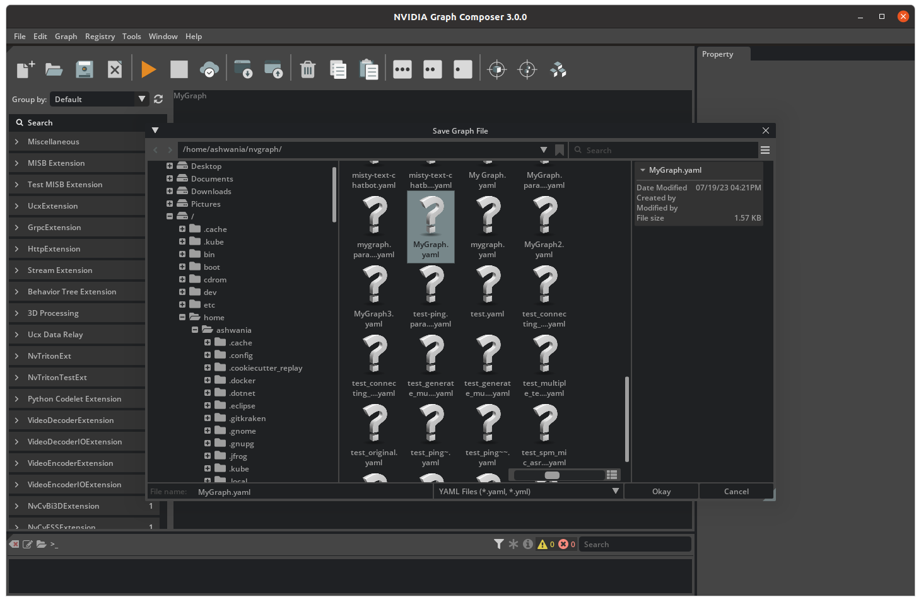Save the graph using the floppy disk icon
Screen dimensions: 921x602
85,69
